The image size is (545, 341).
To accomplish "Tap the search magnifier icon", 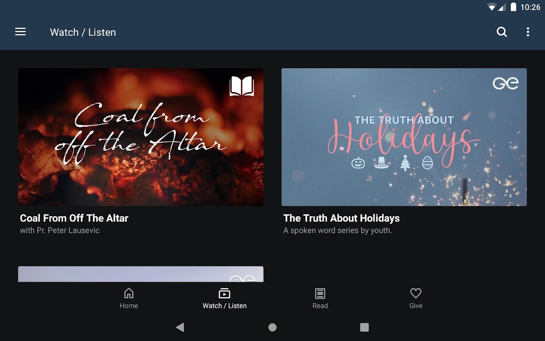I will coord(502,32).
